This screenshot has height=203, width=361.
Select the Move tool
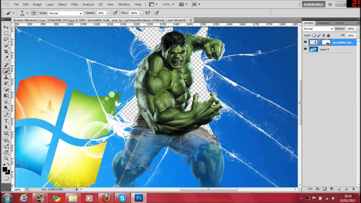pyautogui.click(x=6, y=27)
